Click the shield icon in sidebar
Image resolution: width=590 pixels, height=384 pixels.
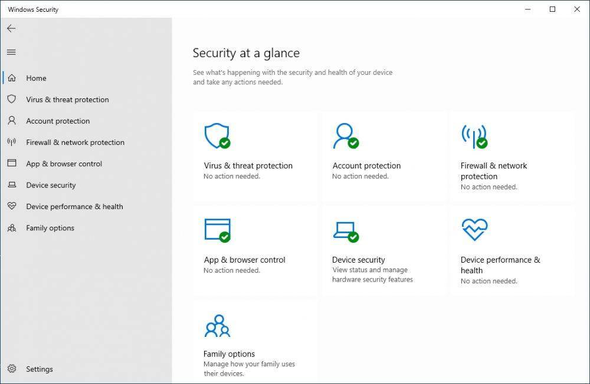(x=12, y=99)
